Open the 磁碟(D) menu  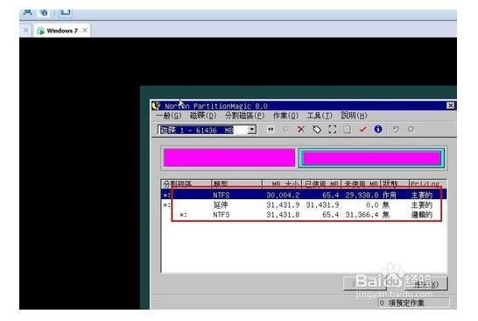pyautogui.click(x=203, y=116)
